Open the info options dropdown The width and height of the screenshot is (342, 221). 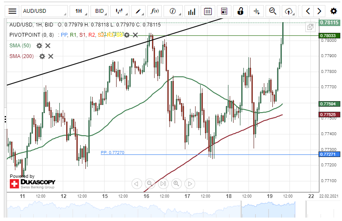click(173, 11)
